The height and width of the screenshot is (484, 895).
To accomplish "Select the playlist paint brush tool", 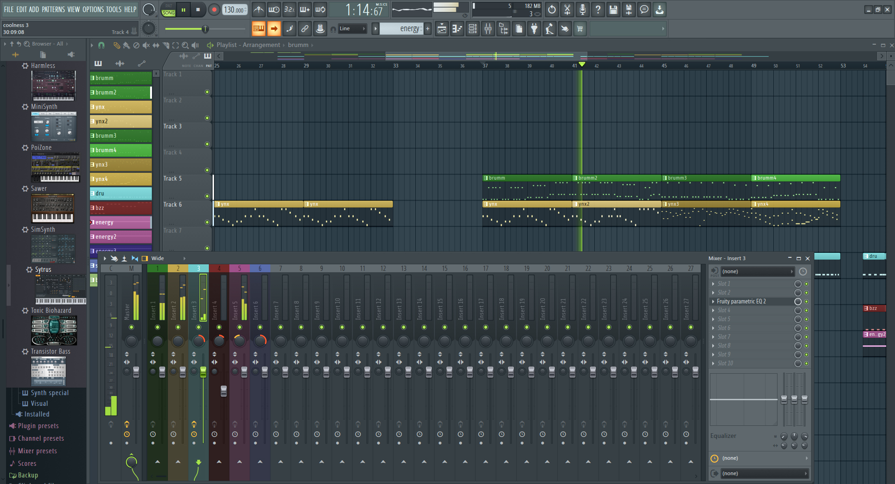I will coord(126,45).
